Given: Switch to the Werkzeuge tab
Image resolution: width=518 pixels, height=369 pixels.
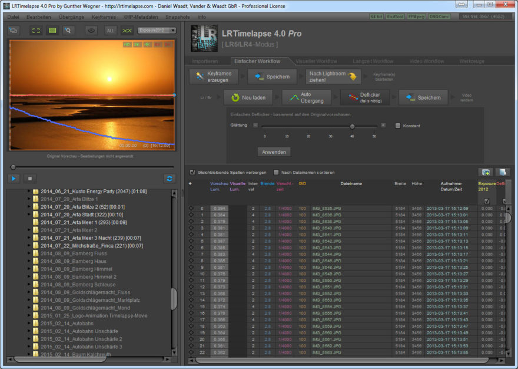Looking at the screenshot, I should tap(471, 61).
